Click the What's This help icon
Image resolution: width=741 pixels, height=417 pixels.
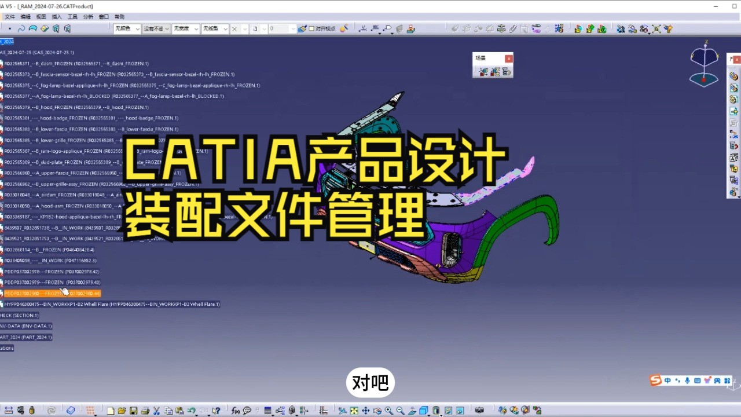pos(216,411)
